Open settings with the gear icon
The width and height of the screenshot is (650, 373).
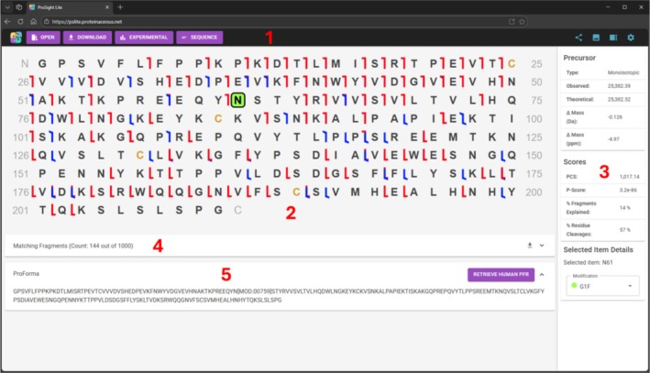631,38
